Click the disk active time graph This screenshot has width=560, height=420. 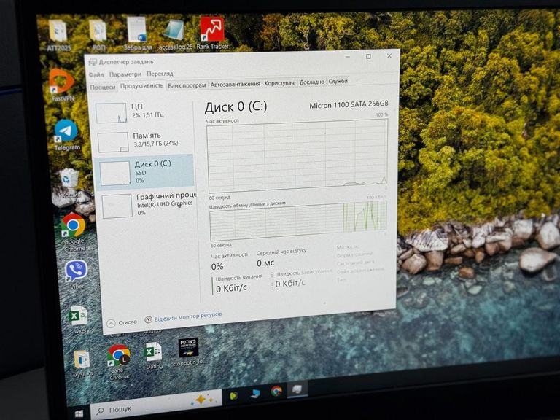pyautogui.click(x=297, y=156)
